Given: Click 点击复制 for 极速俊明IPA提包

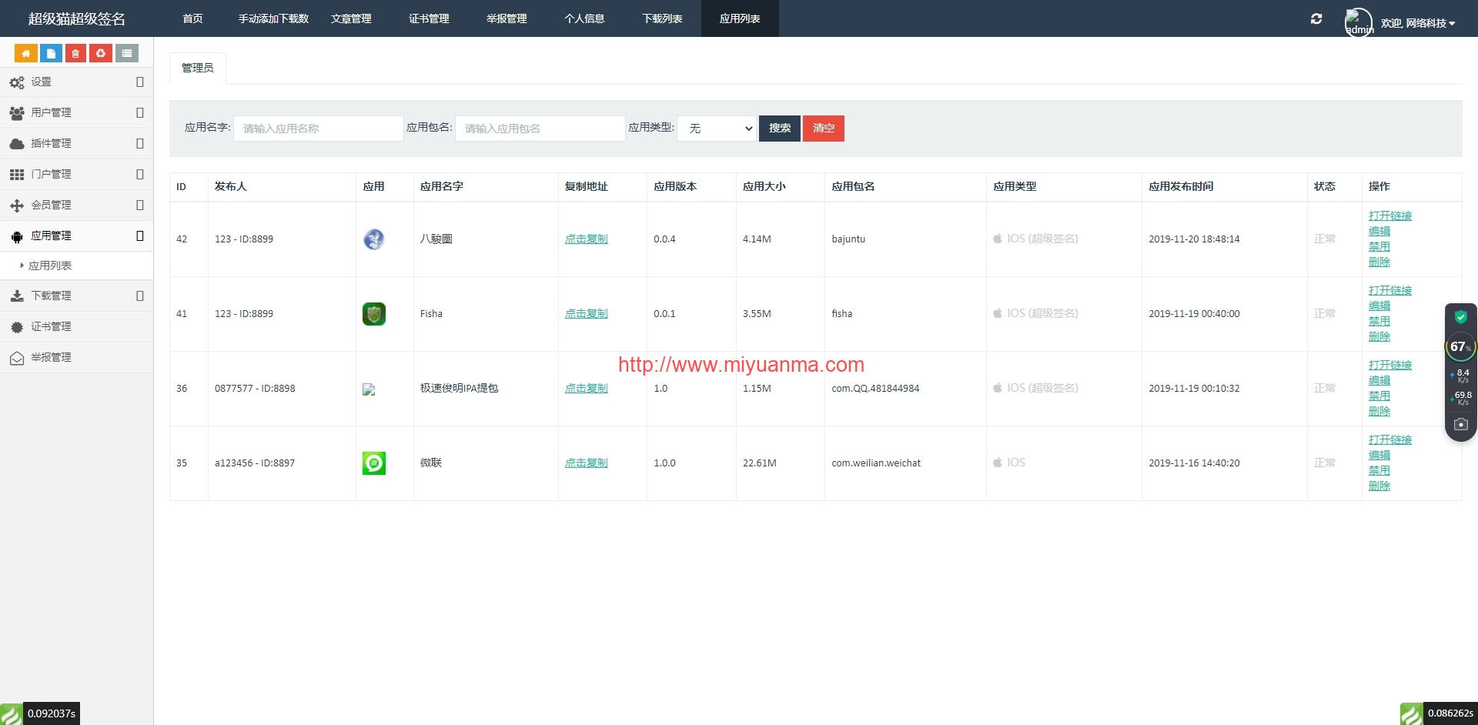Looking at the screenshot, I should tap(587, 389).
